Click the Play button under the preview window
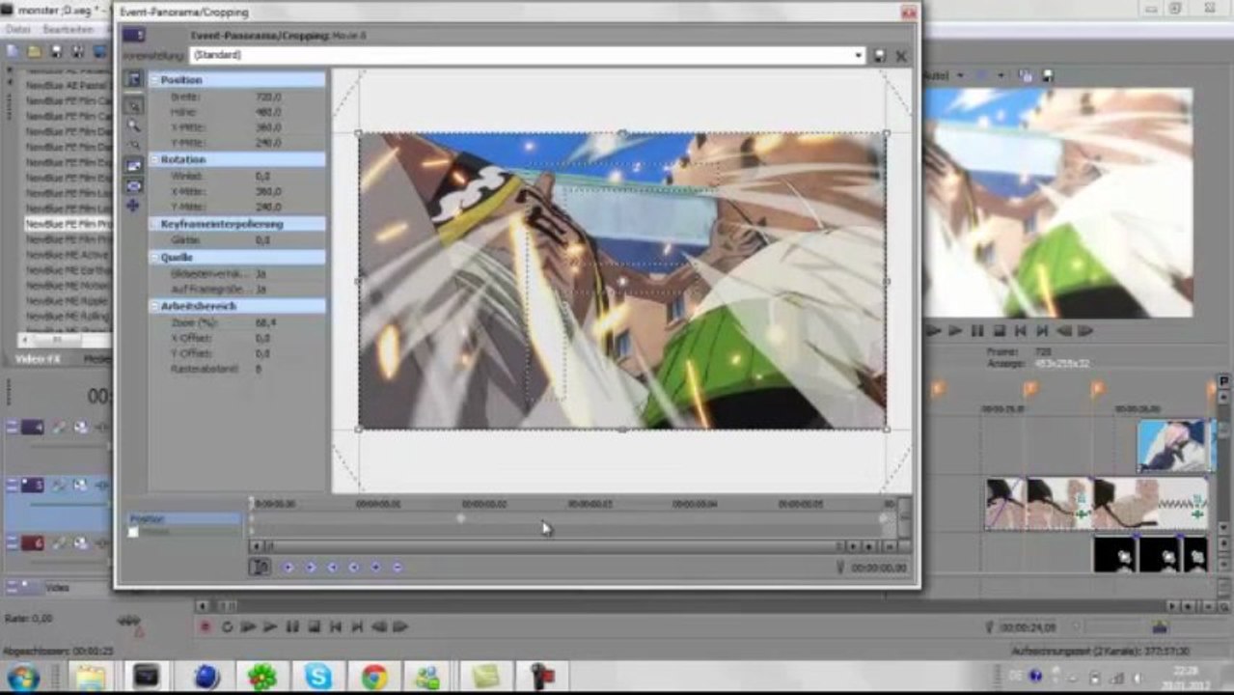 955,330
